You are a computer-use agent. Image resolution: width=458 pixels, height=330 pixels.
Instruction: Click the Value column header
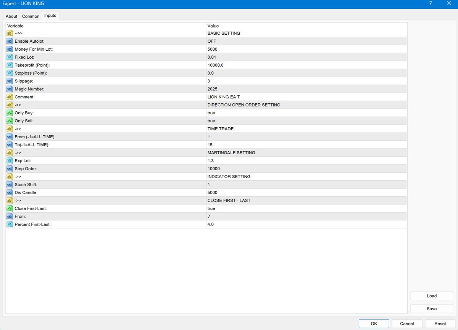pyautogui.click(x=213, y=26)
